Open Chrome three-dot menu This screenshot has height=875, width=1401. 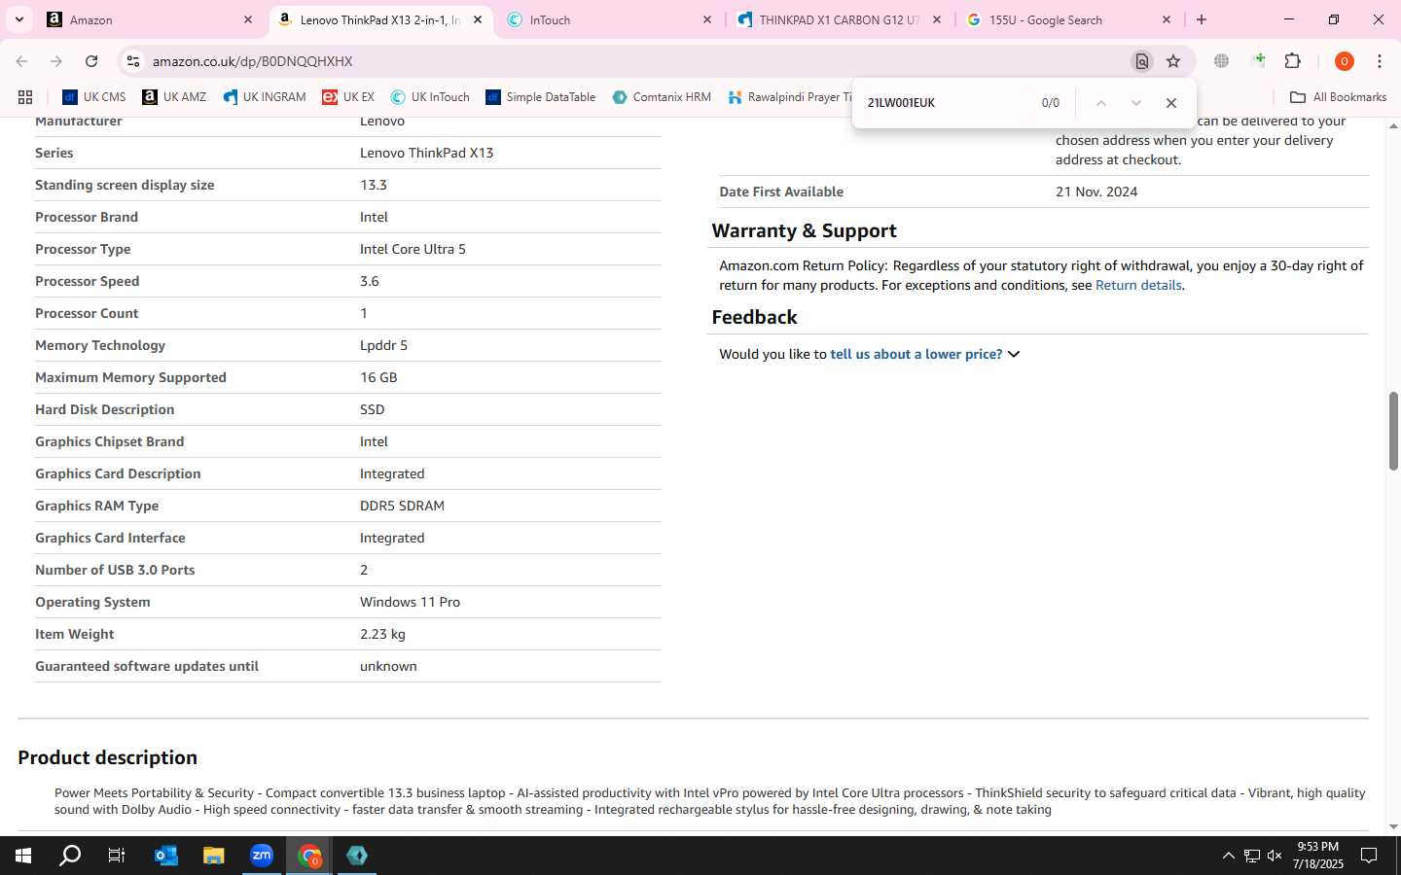tap(1380, 61)
